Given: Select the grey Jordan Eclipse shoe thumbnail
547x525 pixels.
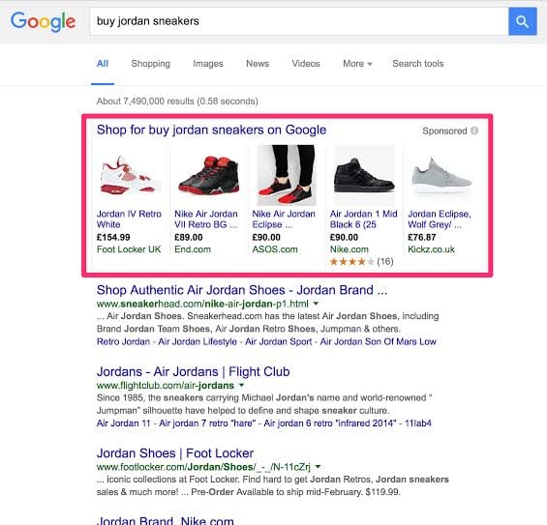Looking at the screenshot, I should point(441,175).
